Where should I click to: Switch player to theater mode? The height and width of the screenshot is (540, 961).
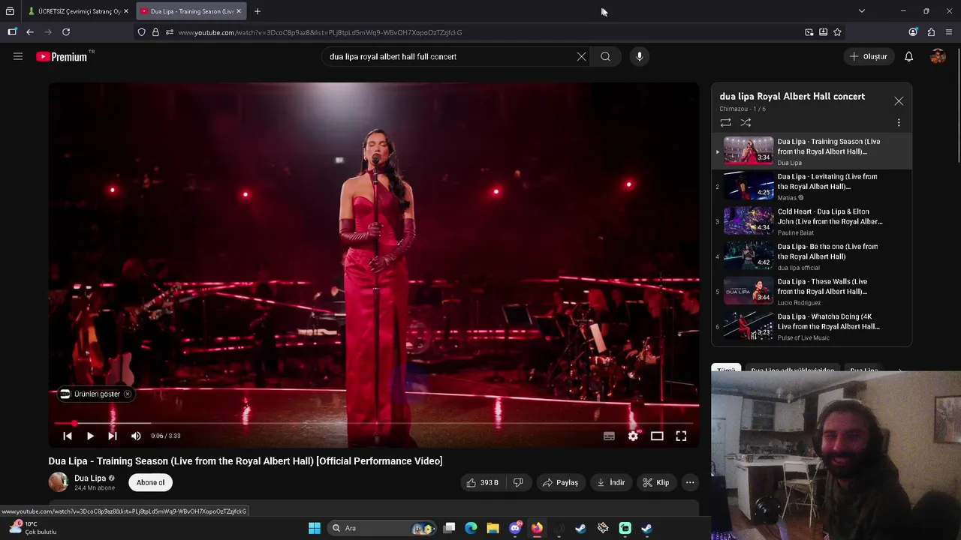tap(657, 436)
